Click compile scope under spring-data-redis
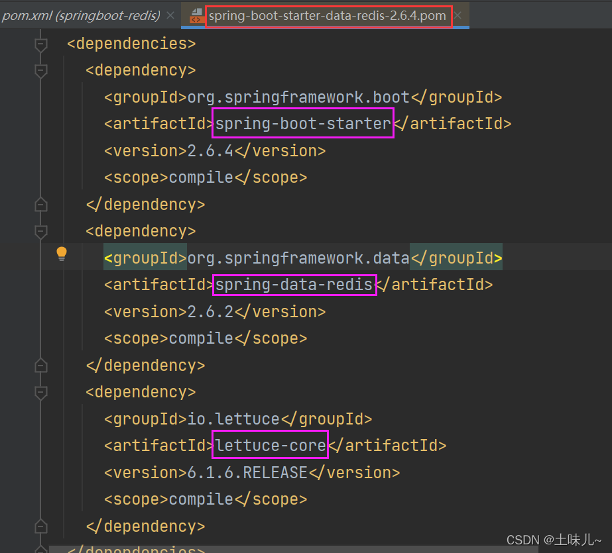Image resolution: width=612 pixels, height=553 pixels. pos(201,338)
